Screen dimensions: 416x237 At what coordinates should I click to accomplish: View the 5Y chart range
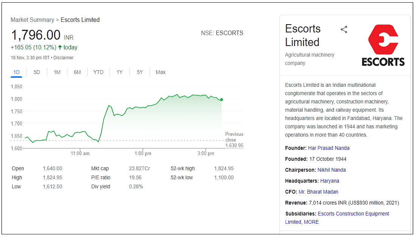point(140,72)
